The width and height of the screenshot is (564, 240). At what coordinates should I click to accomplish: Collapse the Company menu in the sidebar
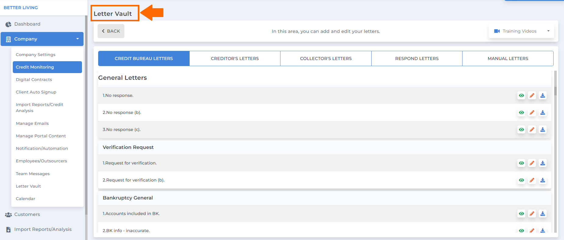coord(42,39)
